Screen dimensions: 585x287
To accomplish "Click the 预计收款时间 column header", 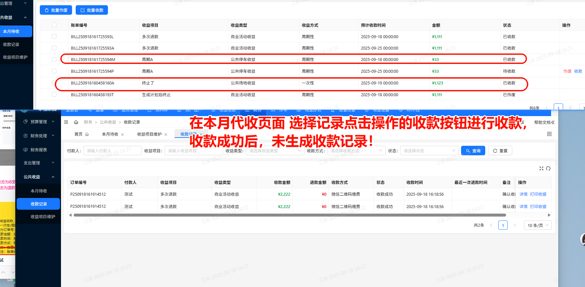I will click(373, 25).
